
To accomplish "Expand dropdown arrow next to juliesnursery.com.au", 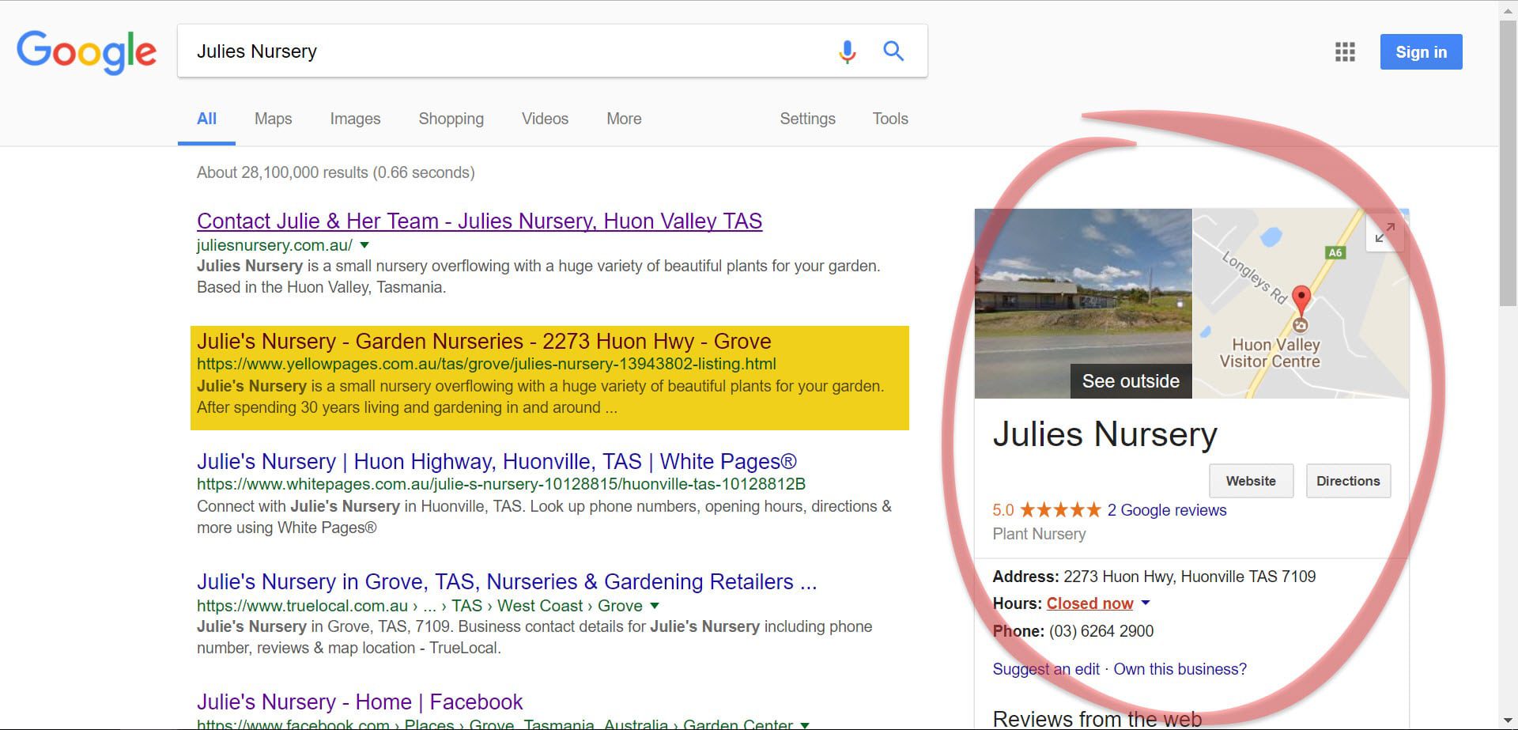I will [364, 245].
